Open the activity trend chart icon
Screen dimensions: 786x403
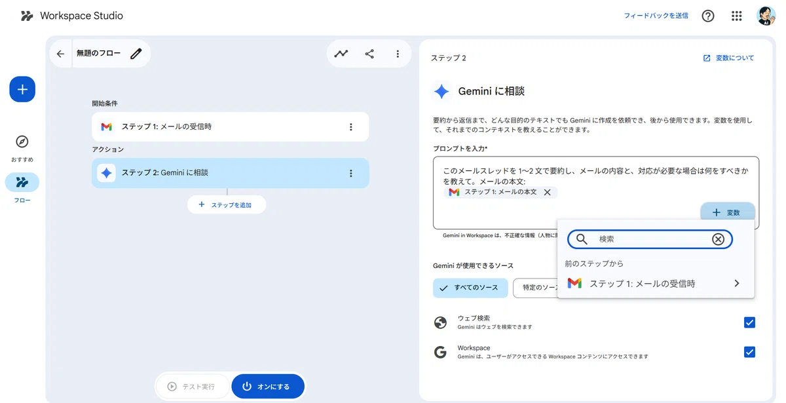[341, 54]
